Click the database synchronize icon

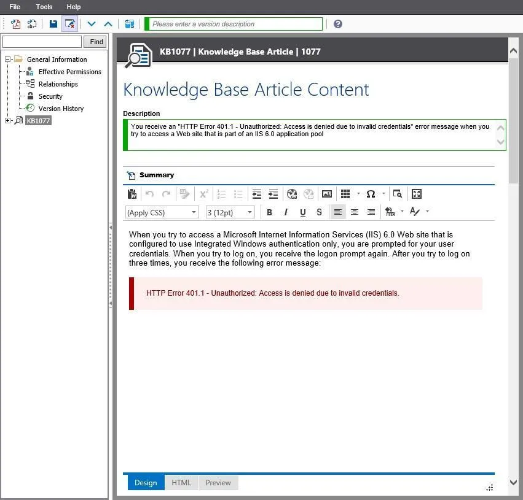coord(130,24)
